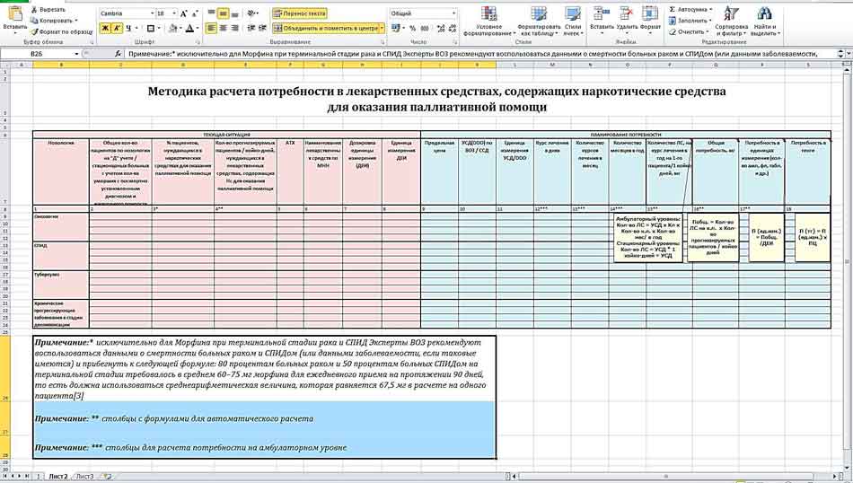Image resolution: width=853 pixels, height=483 pixels.
Task: Toggle Перенос текста wrap text
Action: point(300,13)
